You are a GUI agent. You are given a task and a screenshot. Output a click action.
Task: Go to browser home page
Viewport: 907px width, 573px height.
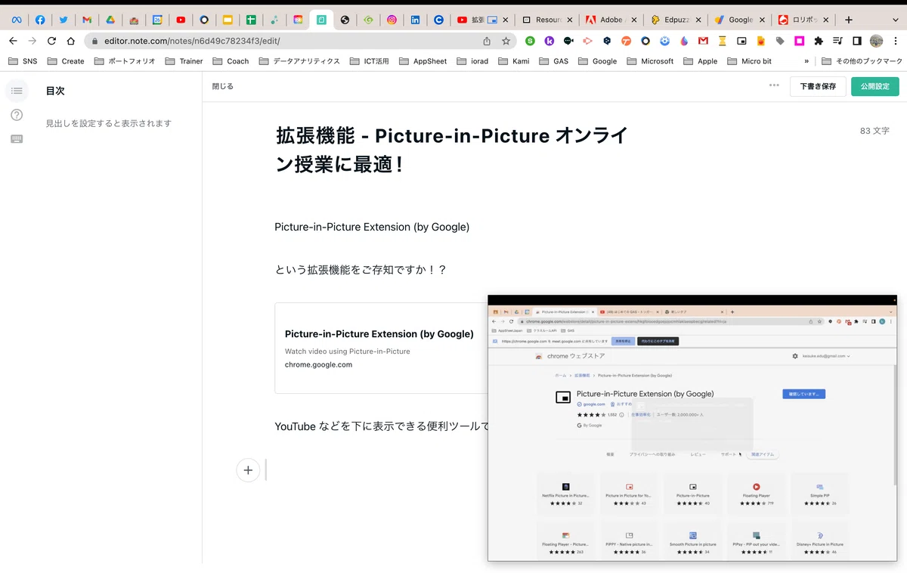coord(71,41)
